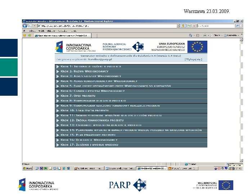The height and width of the screenshot is (194, 252).
Task: Click inside the URL address field
Action: click(x=107, y=26)
